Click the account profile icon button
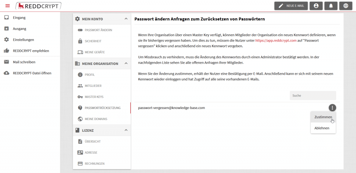Screen dimensions: 356x173 (316, 6)
